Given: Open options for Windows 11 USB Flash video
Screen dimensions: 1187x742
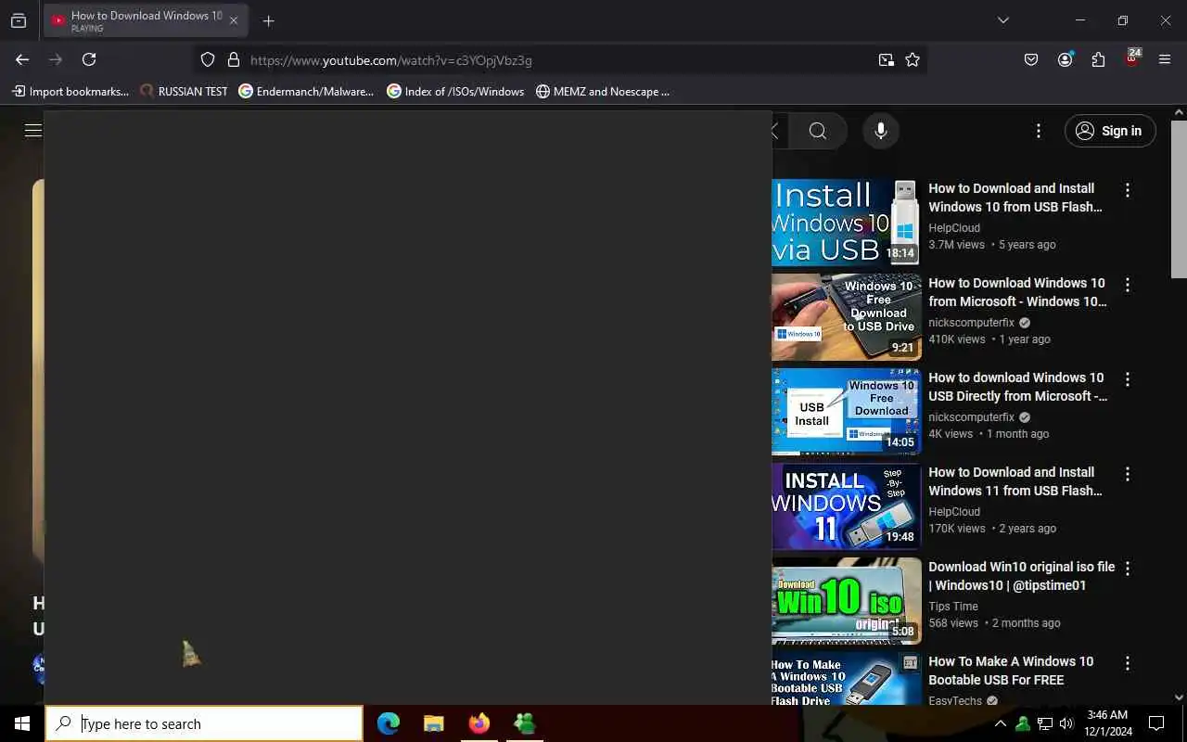Looking at the screenshot, I should click(x=1128, y=474).
